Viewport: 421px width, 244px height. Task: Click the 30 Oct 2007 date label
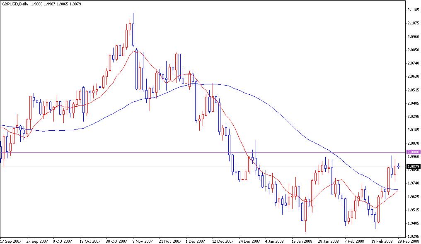116,242
